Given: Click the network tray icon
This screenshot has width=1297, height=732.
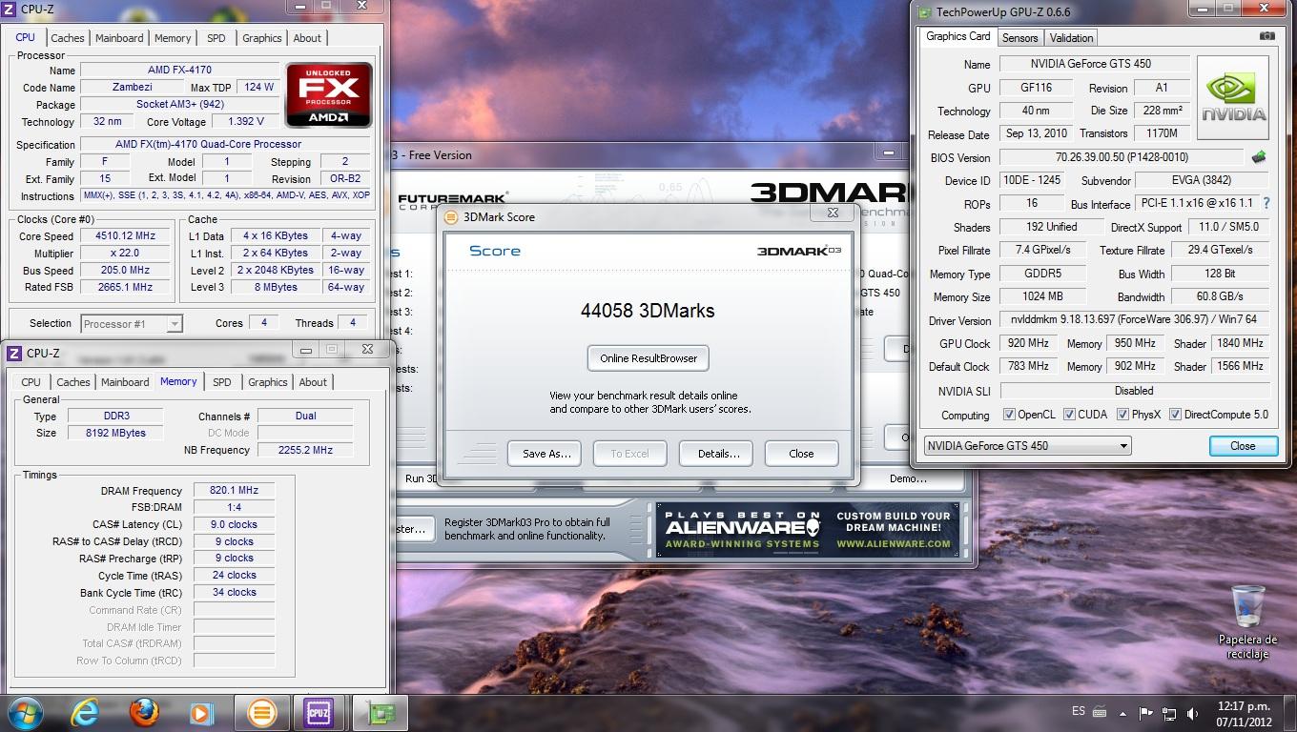Looking at the screenshot, I should 1169,712.
